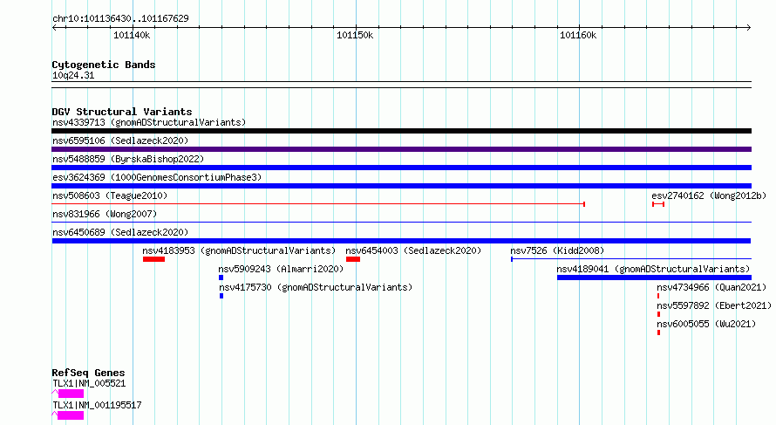This screenshot has height=425, width=776.
Task: Open nsv831966 (Wong2007) label
Action: click(x=105, y=214)
